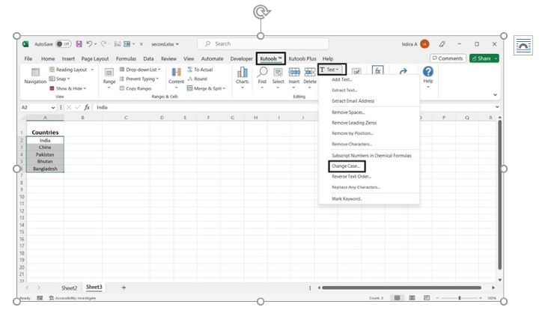
Task: Expand the formula bar chevron
Action: (497, 107)
